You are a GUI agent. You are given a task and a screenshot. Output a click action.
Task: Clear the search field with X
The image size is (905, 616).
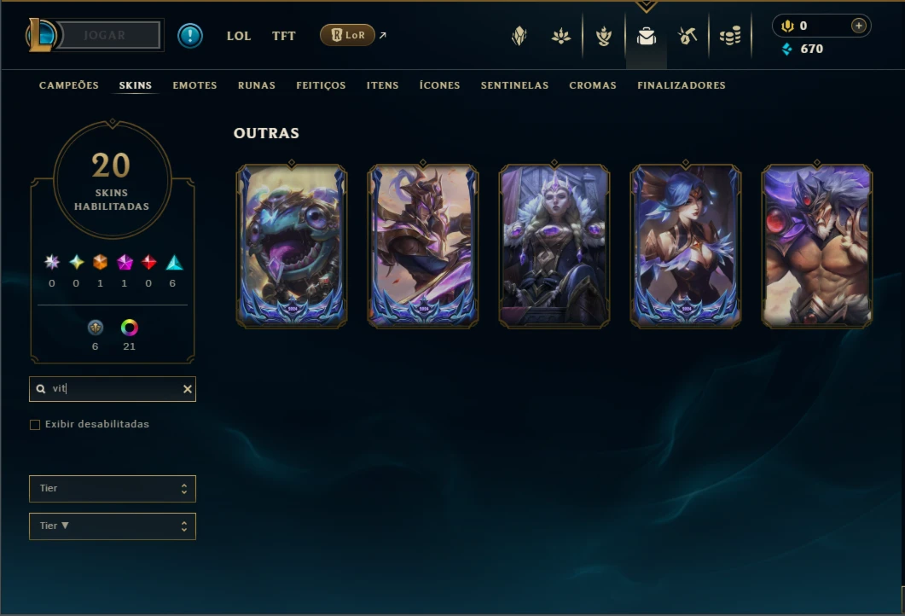click(x=187, y=389)
